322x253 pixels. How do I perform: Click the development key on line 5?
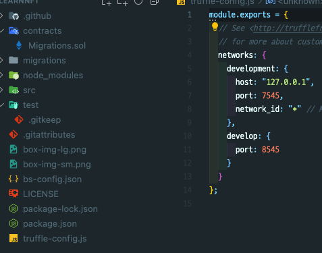(251, 69)
